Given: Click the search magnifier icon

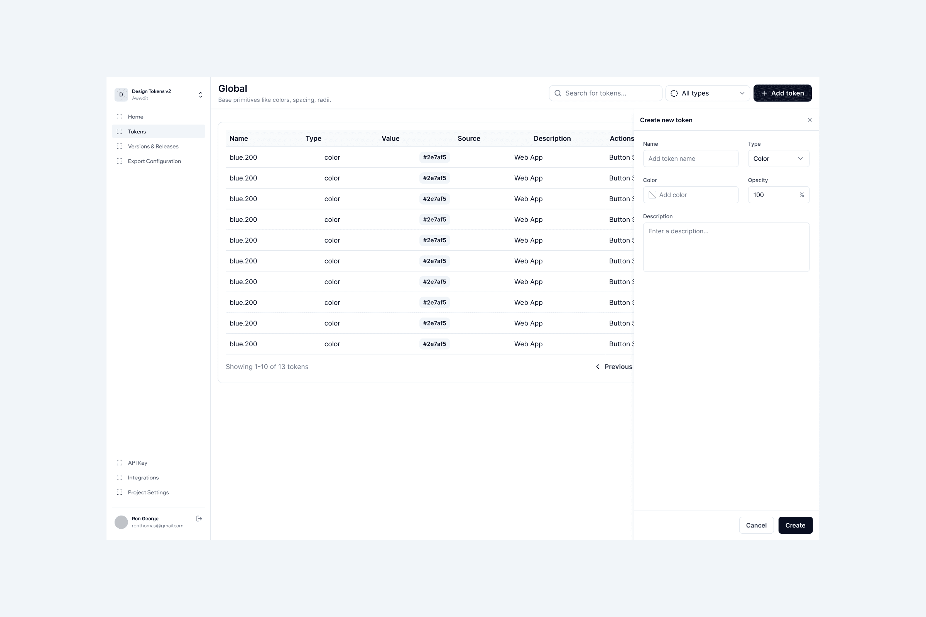Looking at the screenshot, I should 558,93.
